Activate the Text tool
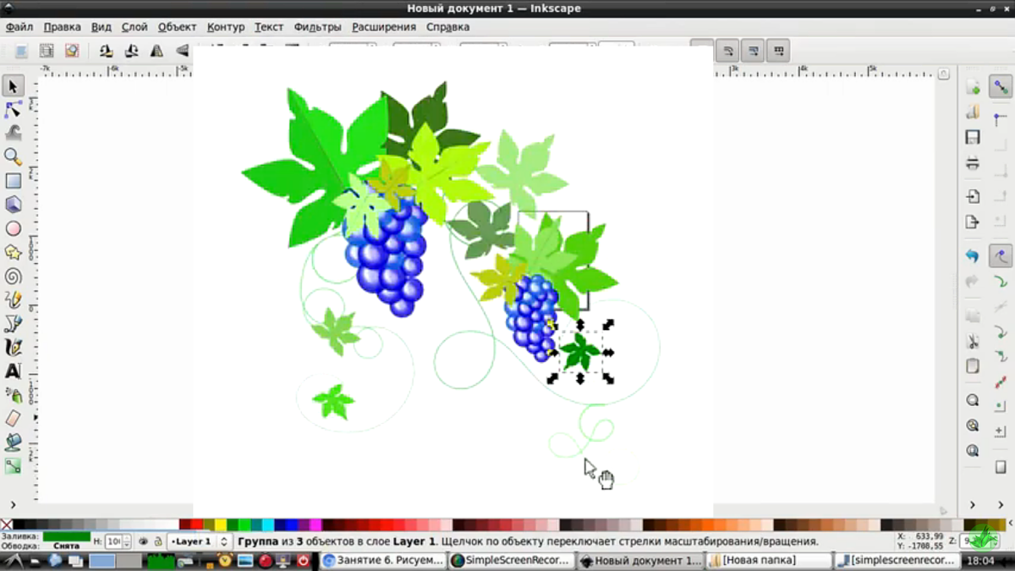Viewport: 1015px width, 571px height. click(x=14, y=371)
